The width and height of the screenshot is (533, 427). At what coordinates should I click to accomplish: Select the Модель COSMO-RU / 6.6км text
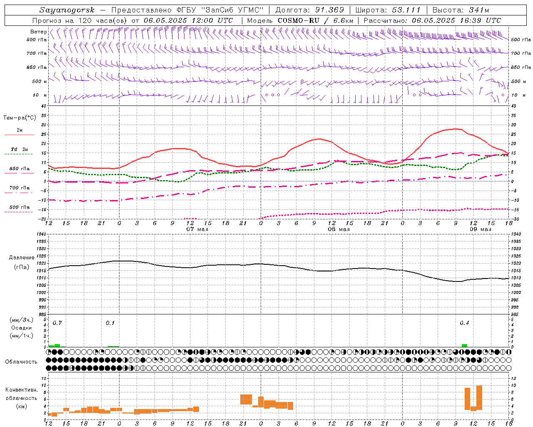(x=300, y=20)
